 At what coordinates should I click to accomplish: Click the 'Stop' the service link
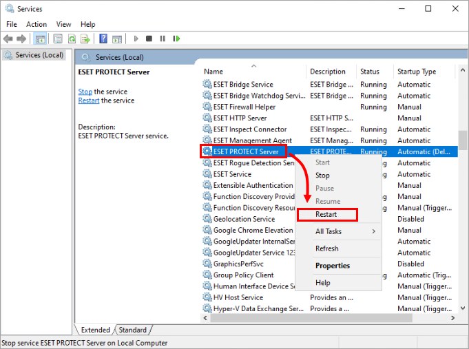point(85,92)
